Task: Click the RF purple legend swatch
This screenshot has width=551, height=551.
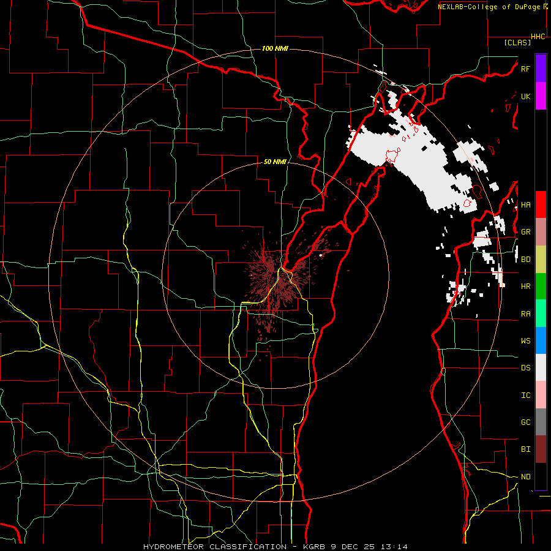Action: click(x=541, y=69)
